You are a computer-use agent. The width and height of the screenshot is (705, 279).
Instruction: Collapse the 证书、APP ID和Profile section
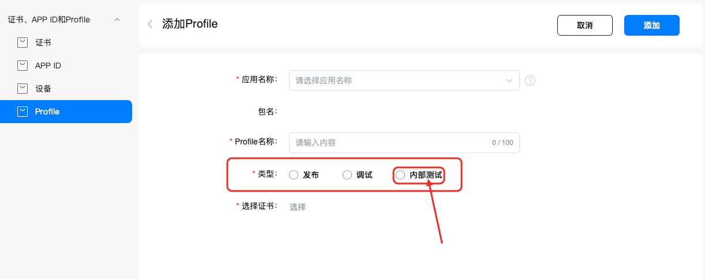point(117,20)
